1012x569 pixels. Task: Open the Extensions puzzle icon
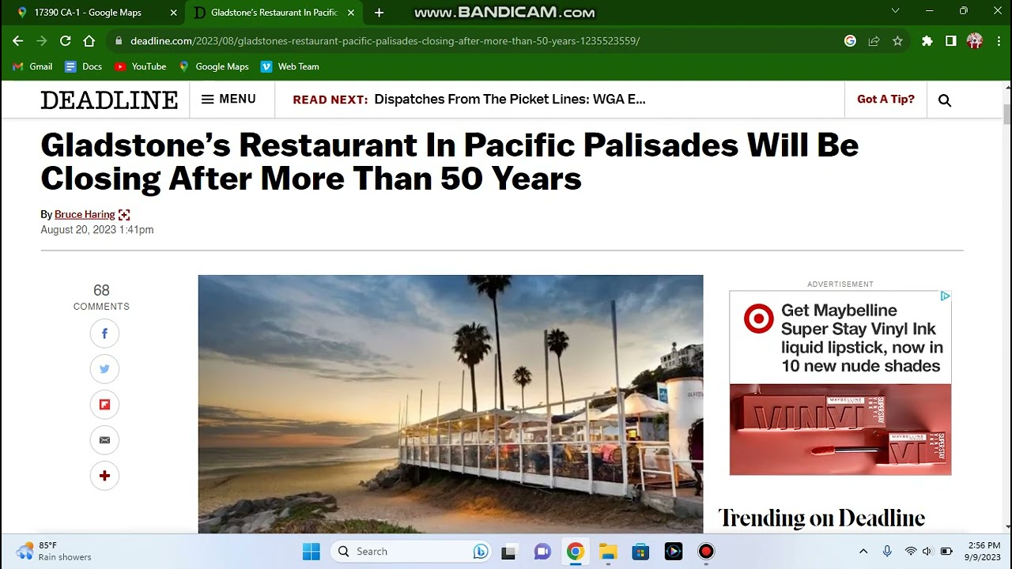coord(927,41)
